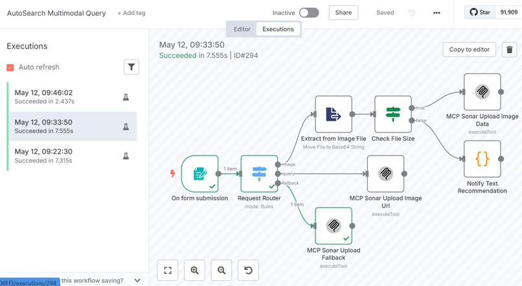Click the ID#294 execution identifier
This screenshot has height=286, width=522.
pos(245,55)
